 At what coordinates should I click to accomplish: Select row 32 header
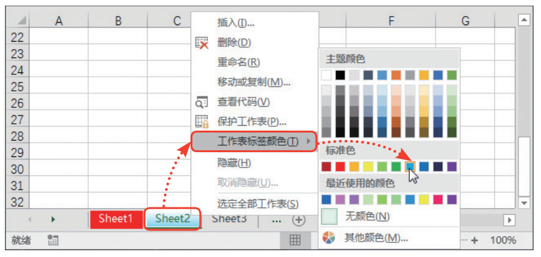click(x=17, y=202)
